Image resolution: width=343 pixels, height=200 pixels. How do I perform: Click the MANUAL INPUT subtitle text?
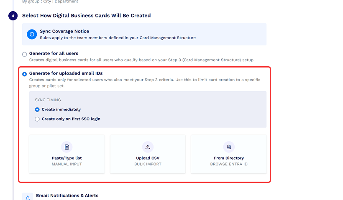tap(67, 164)
